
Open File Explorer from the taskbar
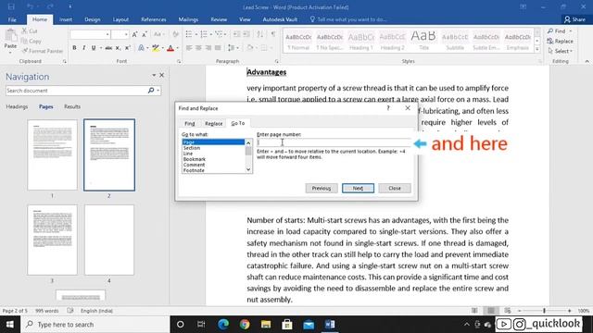pyautogui.click(x=266, y=325)
